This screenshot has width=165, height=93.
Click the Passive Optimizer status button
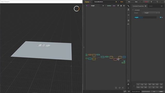click(136, 91)
